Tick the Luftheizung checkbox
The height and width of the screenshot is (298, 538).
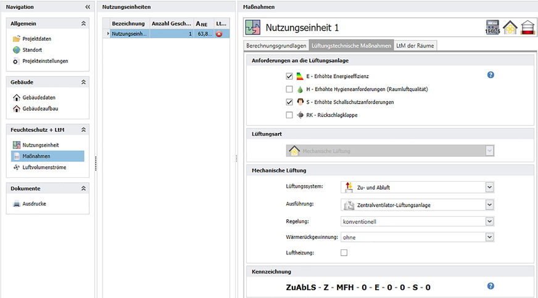tap(344, 252)
